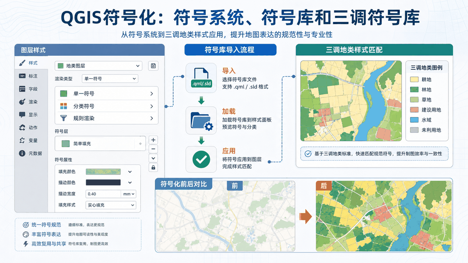The height and width of the screenshot is (263, 468).
Task: Click the 分类符号 grid icon
Action: click(63, 106)
